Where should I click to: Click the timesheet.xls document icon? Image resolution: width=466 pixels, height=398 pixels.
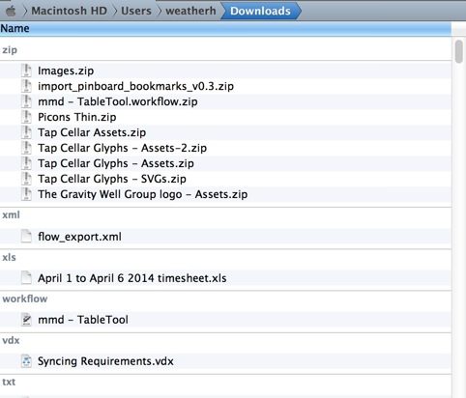coord(26,278)
